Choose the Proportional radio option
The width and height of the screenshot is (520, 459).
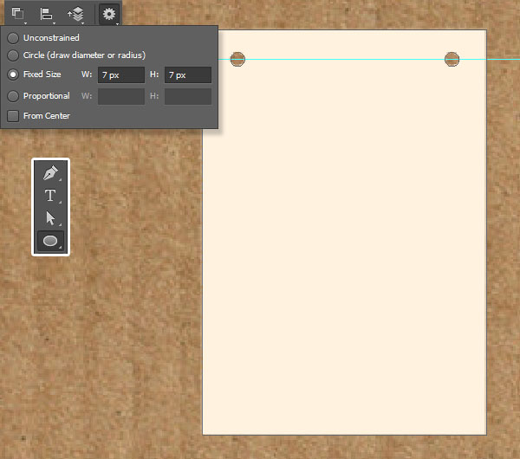tap(13, 96)
